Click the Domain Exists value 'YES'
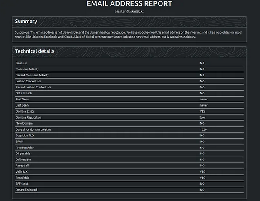Image resolution: width=260 pixels, height=201 pixels. (203, 111)
